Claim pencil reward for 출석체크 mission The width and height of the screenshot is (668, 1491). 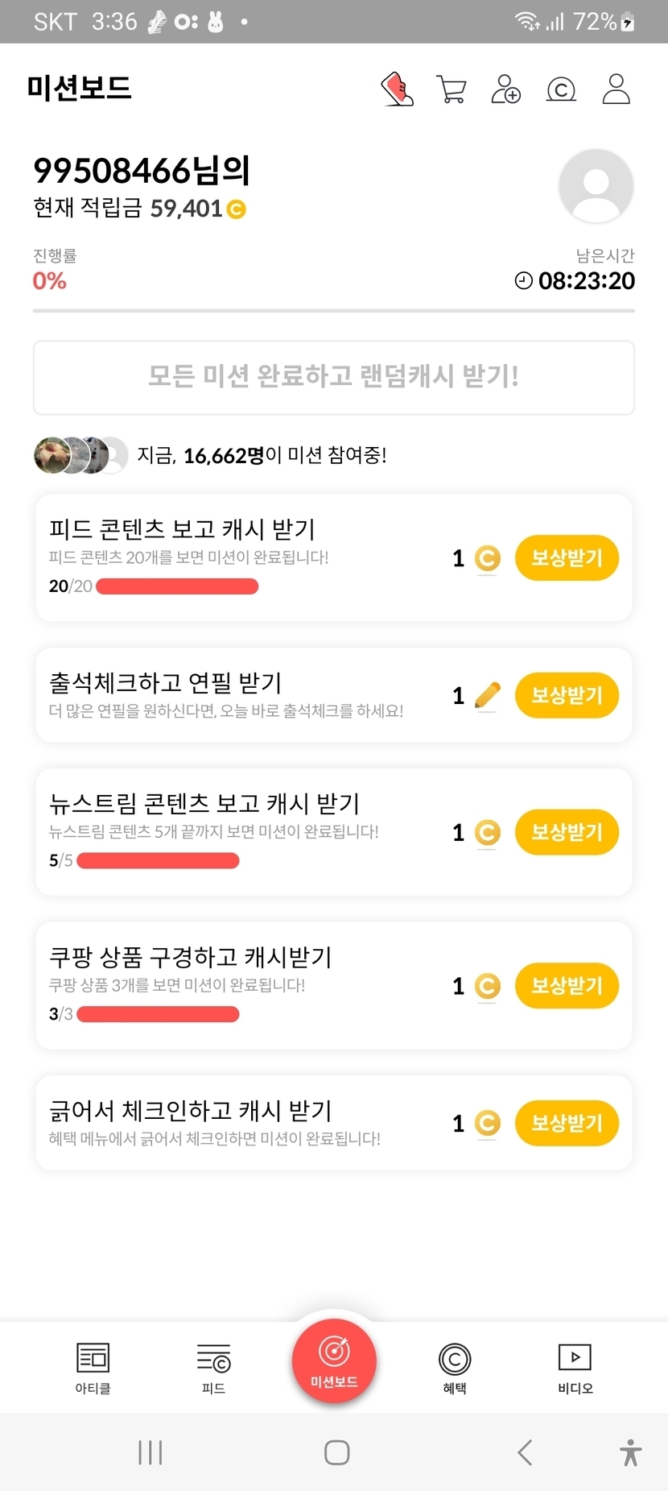pyautogui.click(x=567, y=695)
